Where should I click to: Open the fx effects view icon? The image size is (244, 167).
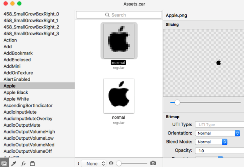[23, 163]
